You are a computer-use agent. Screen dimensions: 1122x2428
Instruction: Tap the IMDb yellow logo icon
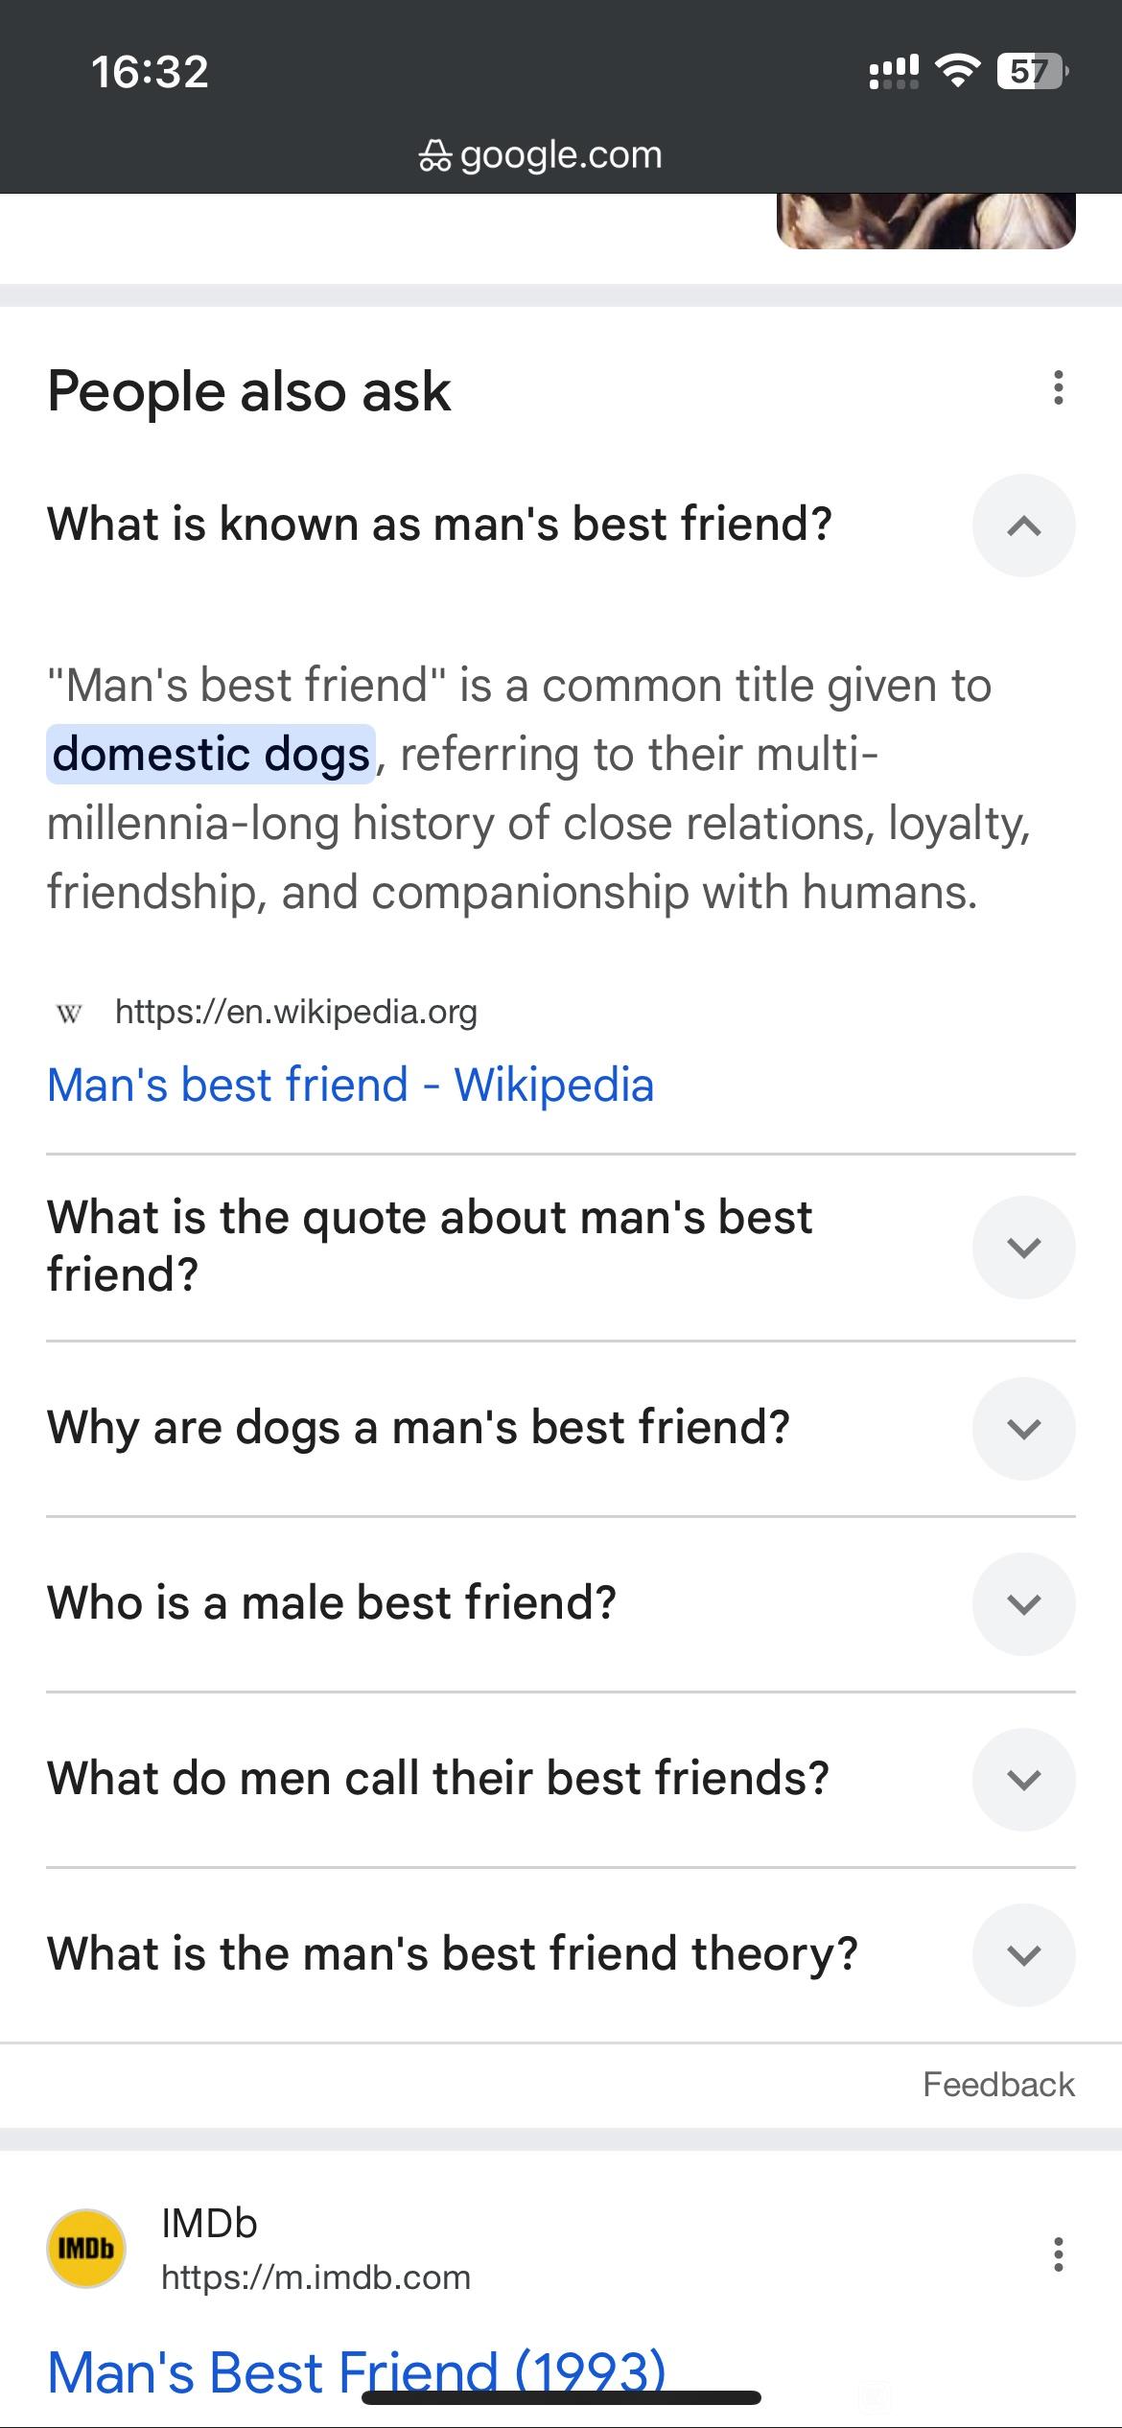pos(86,2249)
